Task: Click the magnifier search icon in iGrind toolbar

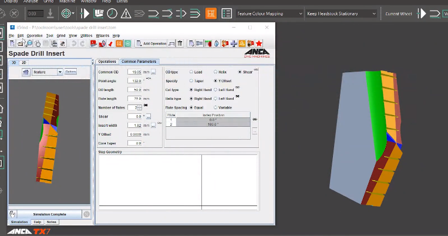Action: pos(29,43)
